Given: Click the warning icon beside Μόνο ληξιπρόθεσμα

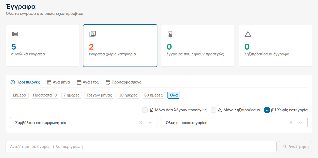Looking at the screenshot, I should 220,110.
